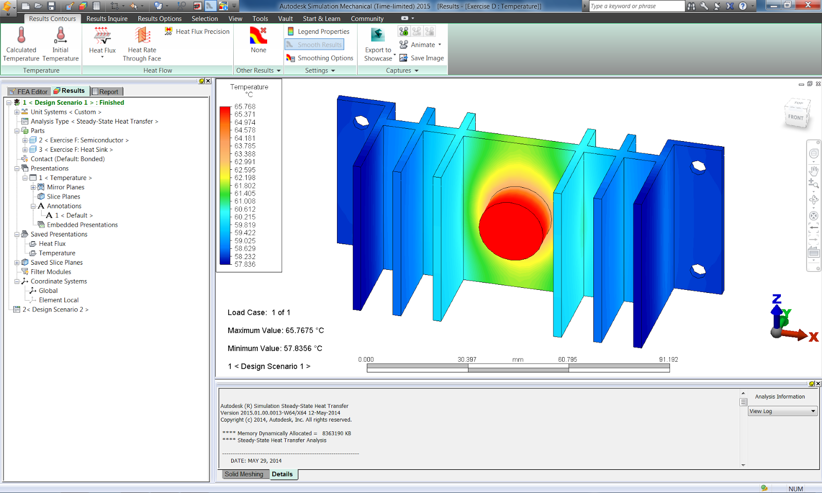Select the Orbit tool in navigation bar
Screen dimensions: 822x493
[x=814, y=200]
